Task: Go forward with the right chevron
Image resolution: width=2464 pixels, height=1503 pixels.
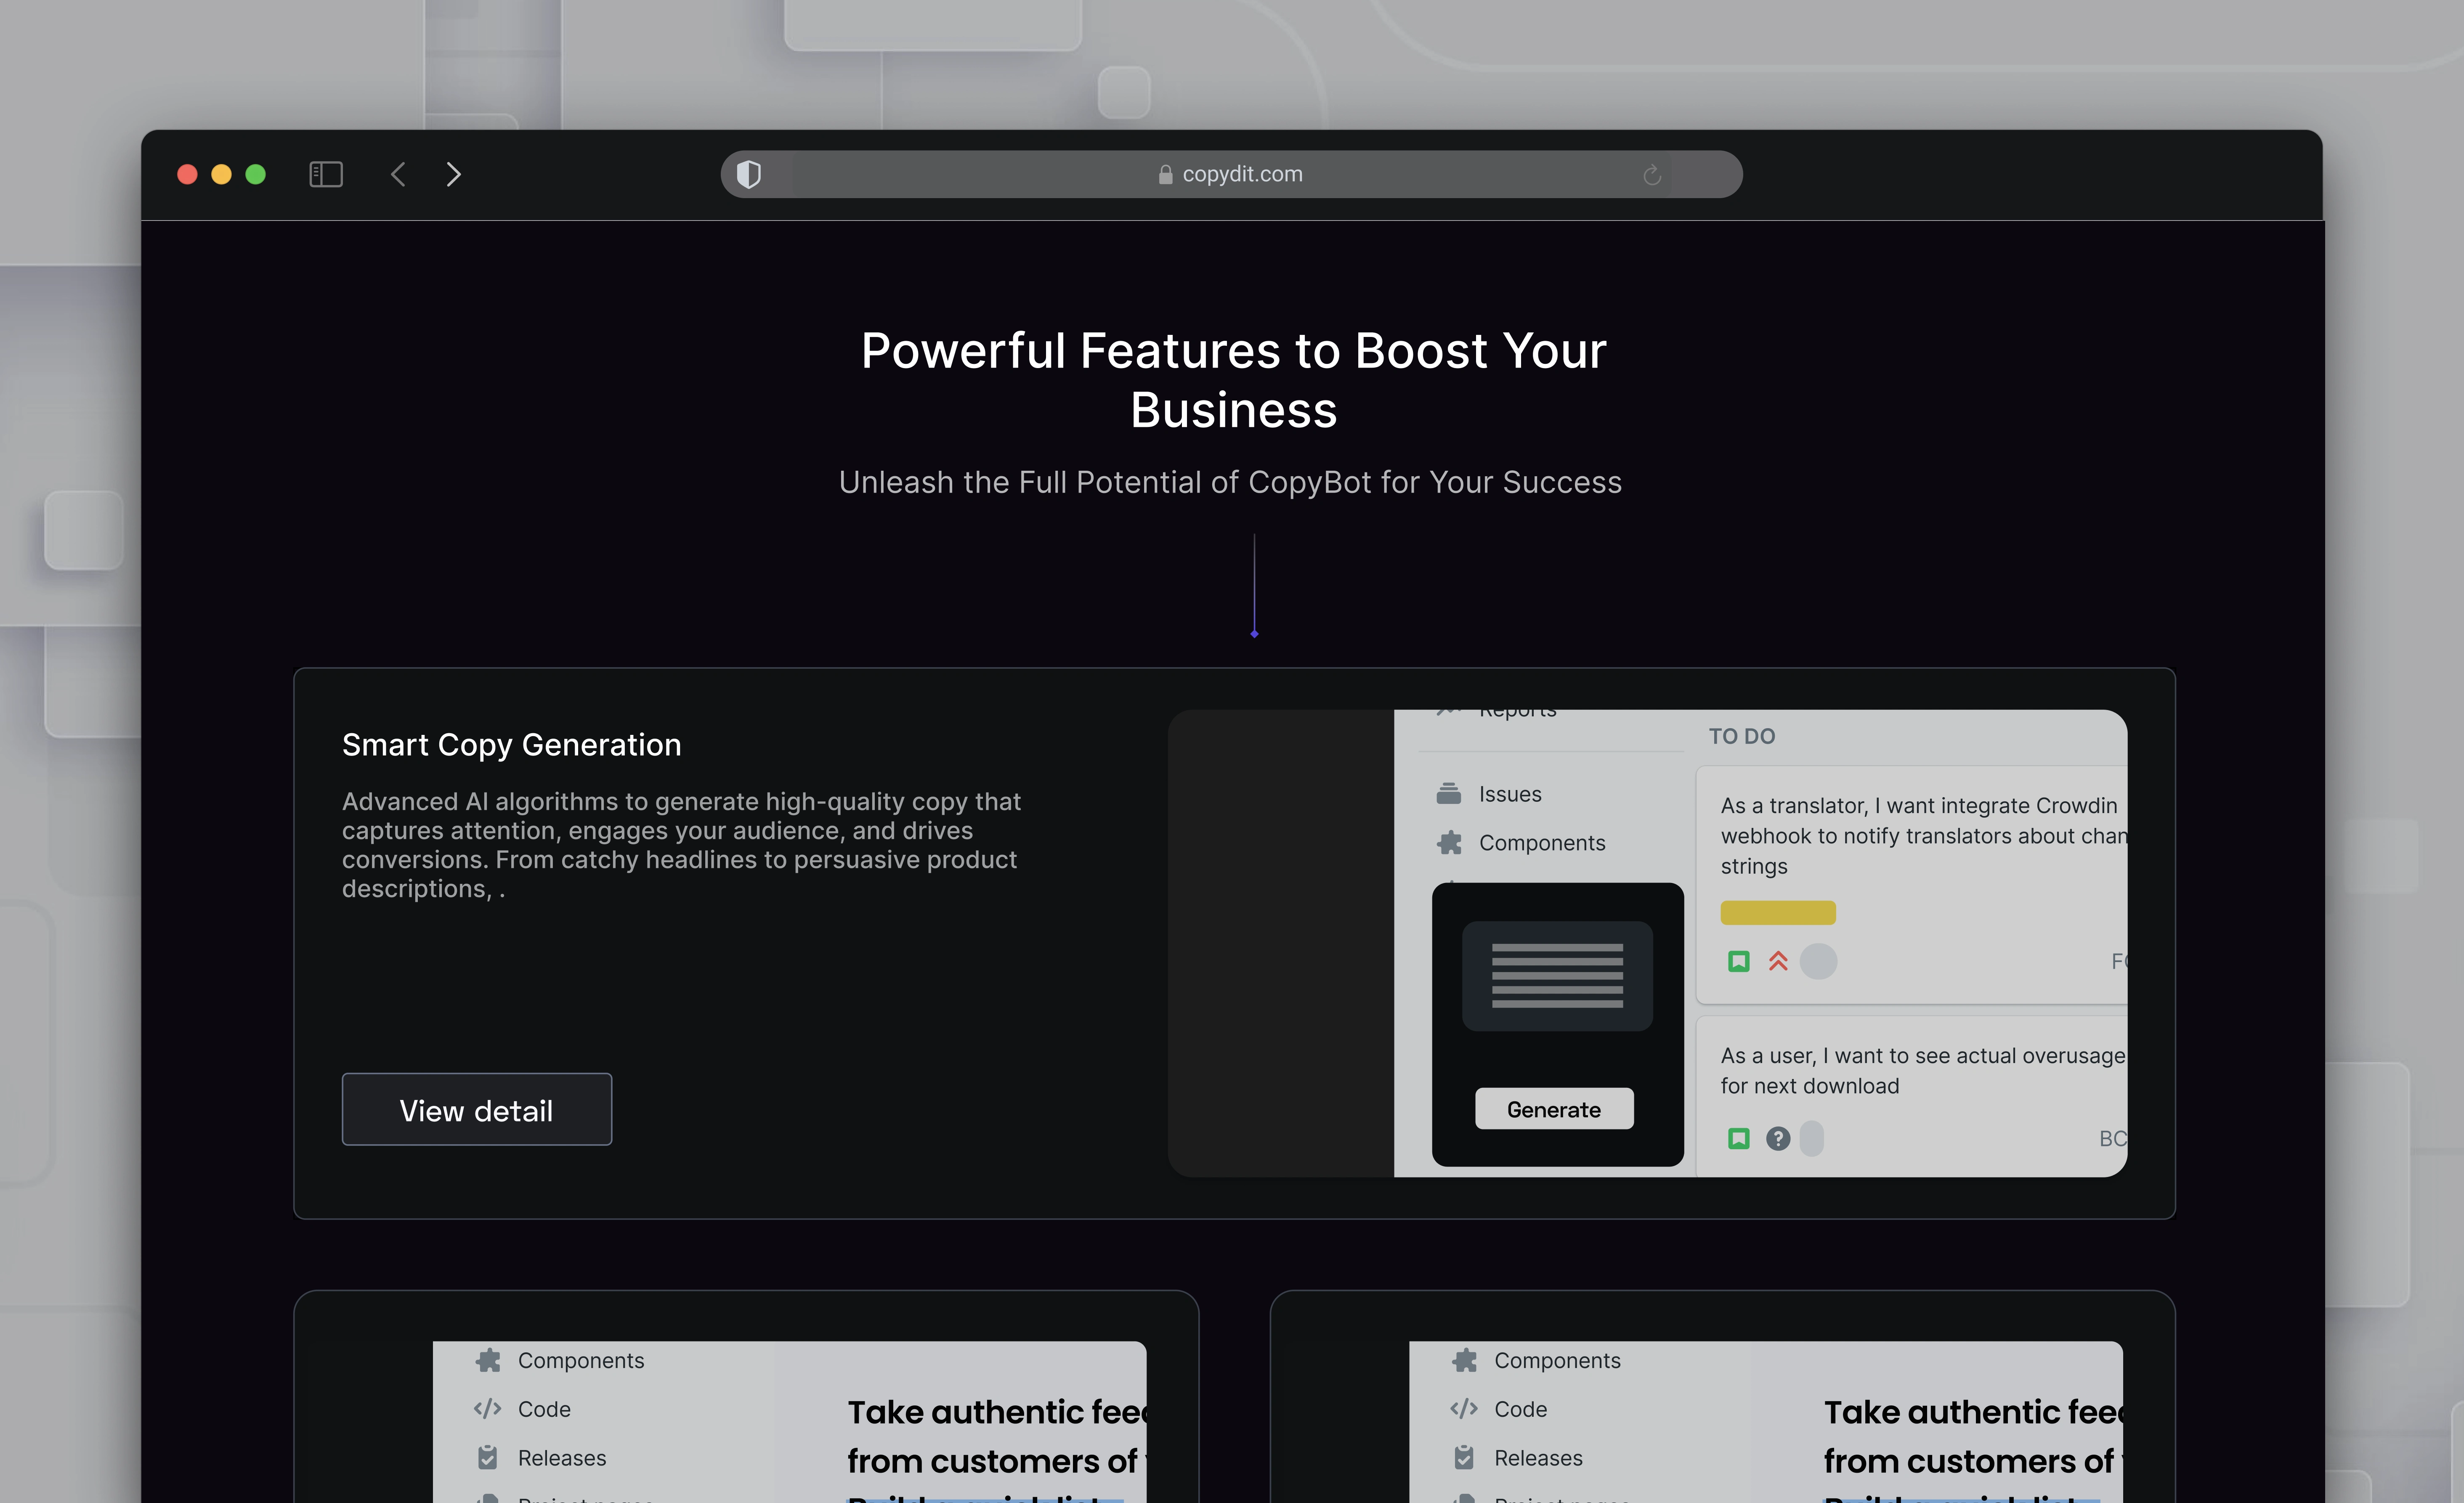Action: pyautogui.click(x=453, y=174)
